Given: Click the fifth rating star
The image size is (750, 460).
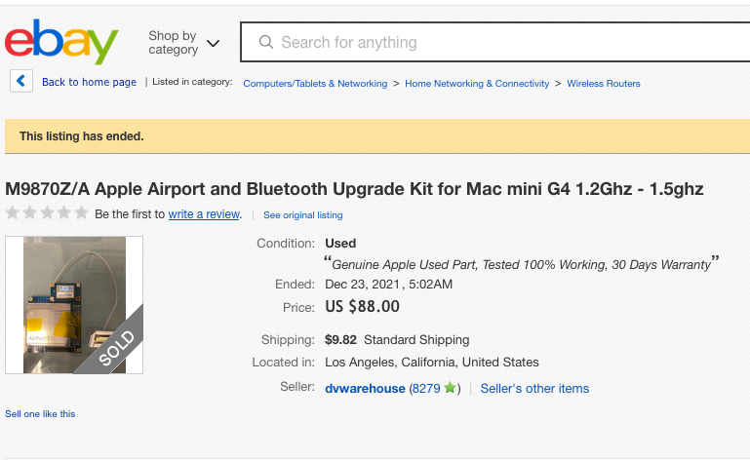Looking at the screenshot, I should pyautogui.click(x=81, y=212).
